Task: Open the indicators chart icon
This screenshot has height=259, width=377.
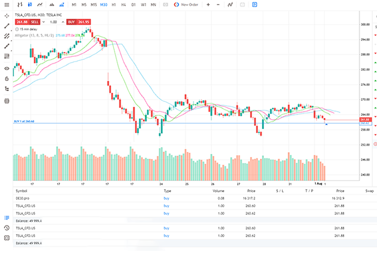Action: (x=231, y=5)
